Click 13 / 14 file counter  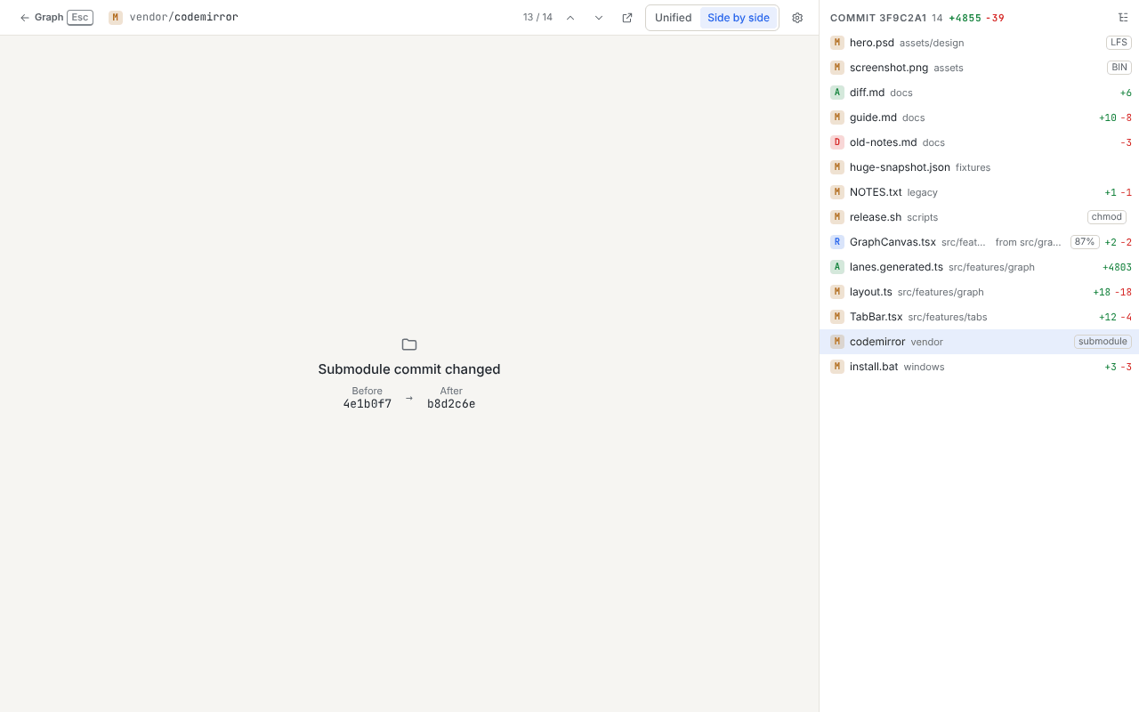[537, 18]
